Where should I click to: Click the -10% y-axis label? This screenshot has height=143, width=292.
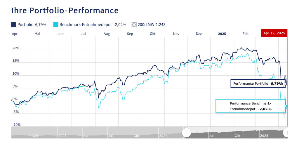16,125
